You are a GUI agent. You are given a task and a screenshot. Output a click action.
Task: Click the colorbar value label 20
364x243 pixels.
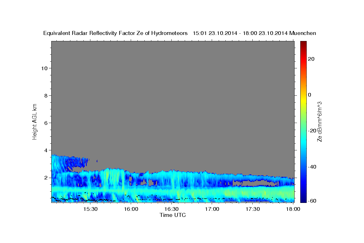tap(311, 59)
